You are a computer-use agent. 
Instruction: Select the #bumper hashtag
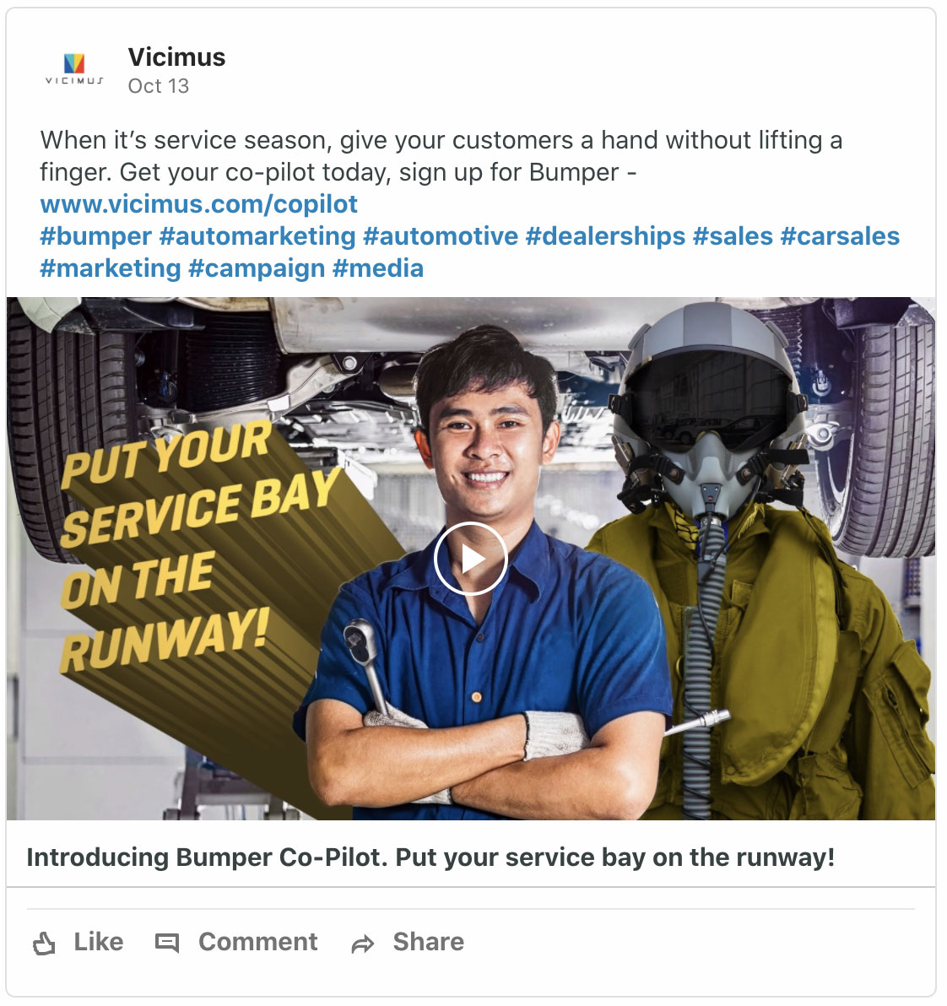[95, 236]
